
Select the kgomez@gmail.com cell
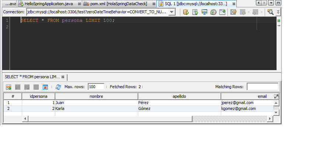pyautogui.click(x=247, y=108)
